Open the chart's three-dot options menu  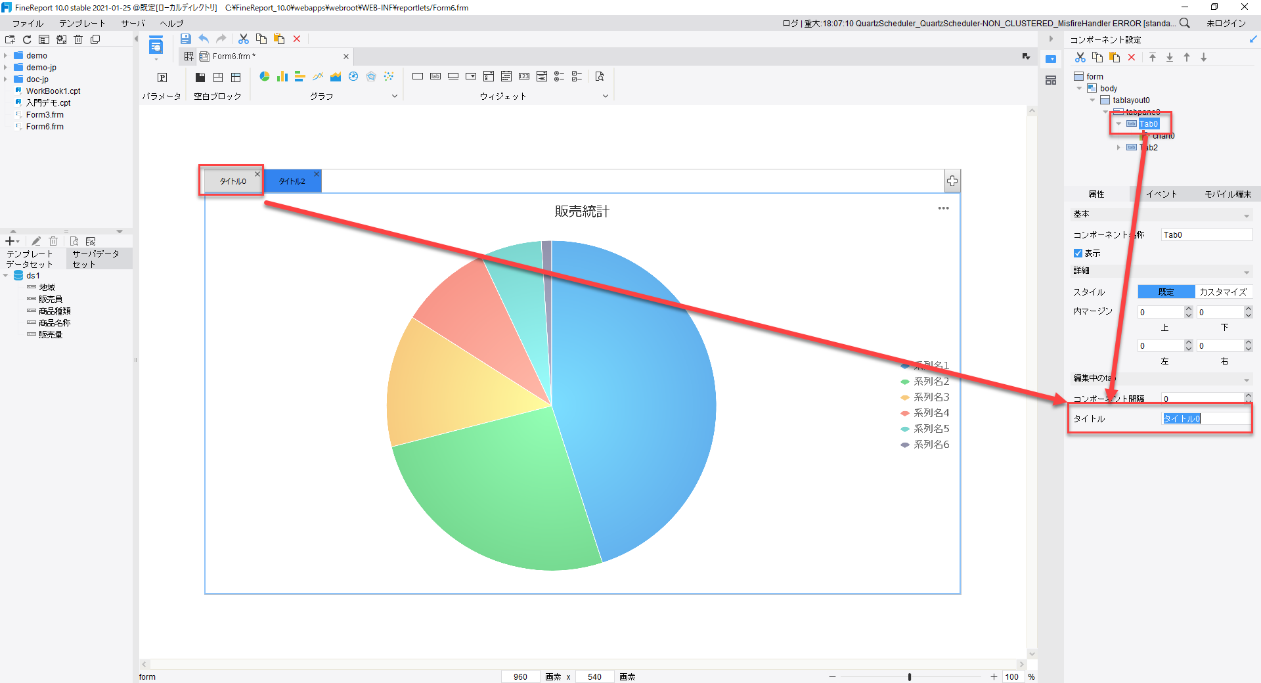[943, 208]
